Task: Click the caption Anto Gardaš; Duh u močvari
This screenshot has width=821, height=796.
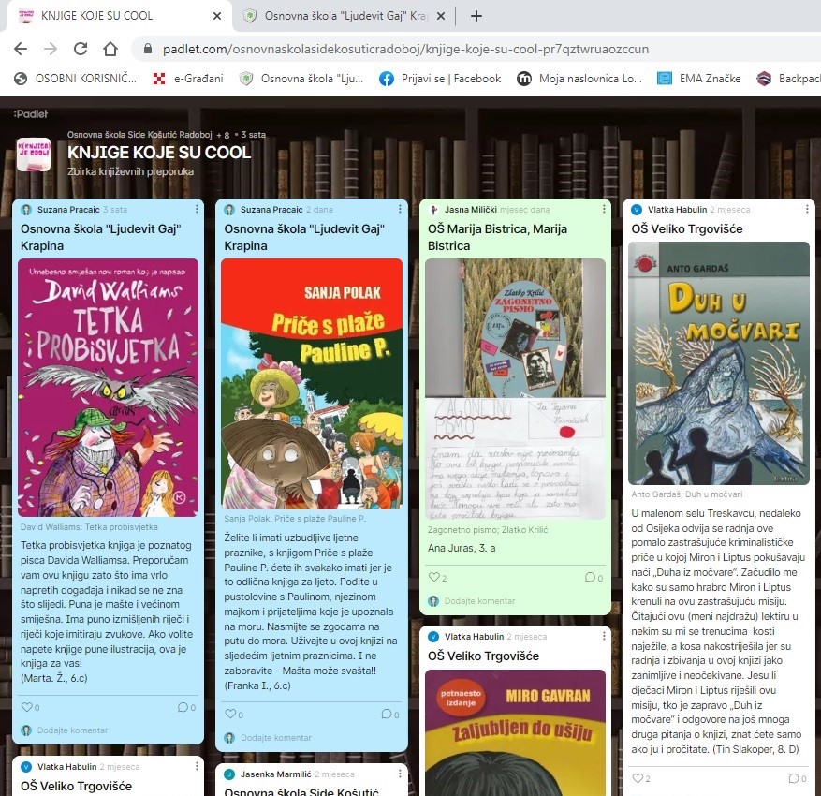Action: pyautogui.click(x=686, y=494)
